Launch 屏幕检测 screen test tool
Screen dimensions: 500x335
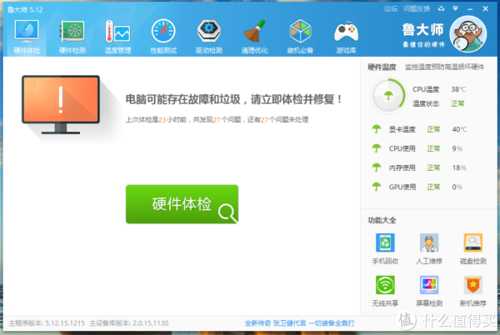click(x=429, y=291)
